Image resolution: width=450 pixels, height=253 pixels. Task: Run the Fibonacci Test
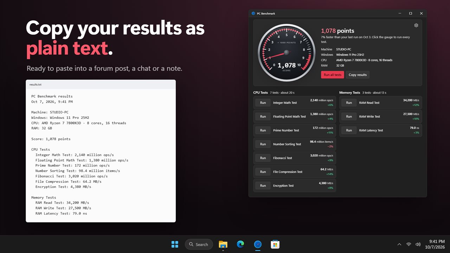click(x=263, y=158)
